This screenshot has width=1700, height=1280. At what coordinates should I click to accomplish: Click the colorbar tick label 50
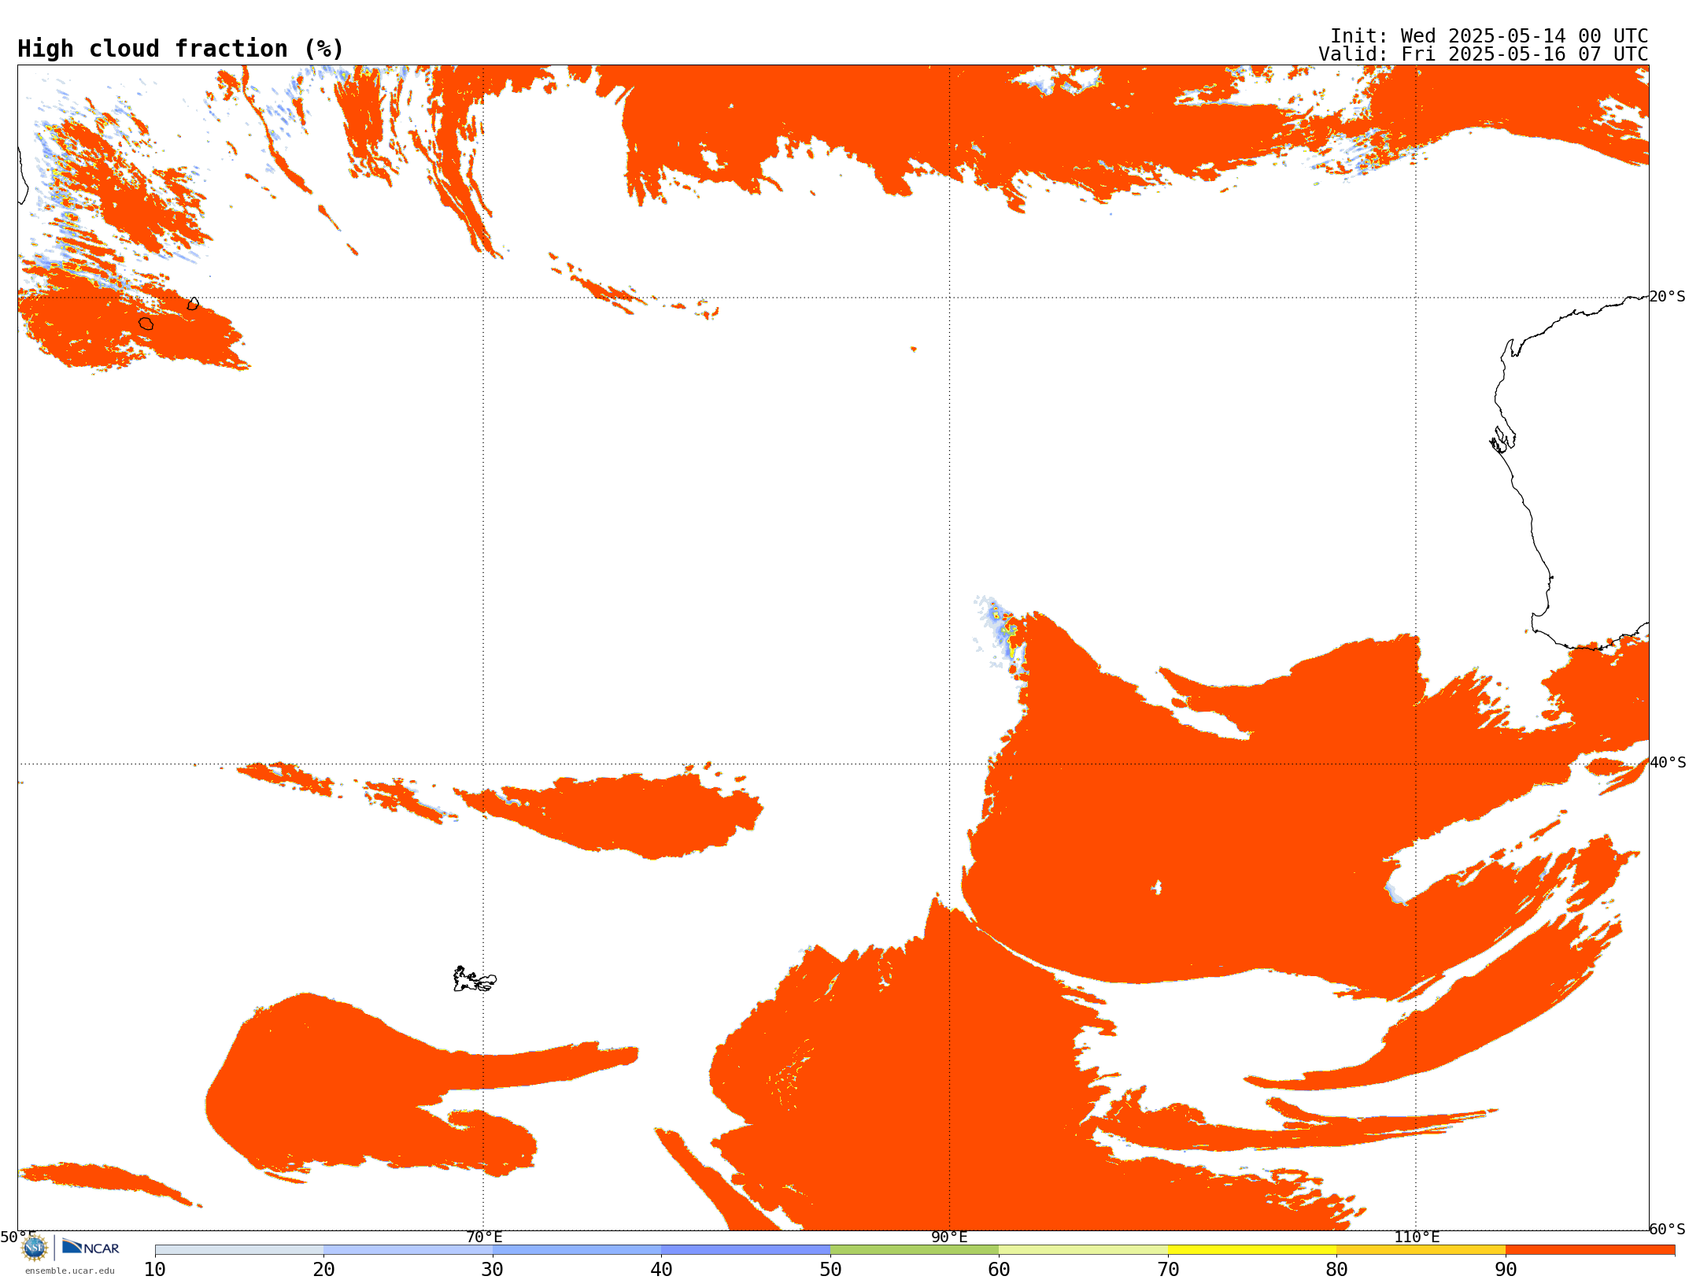point(830,1270)
